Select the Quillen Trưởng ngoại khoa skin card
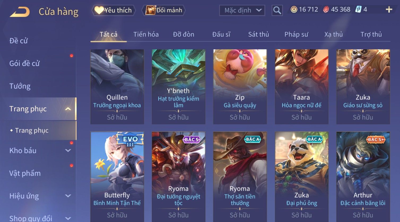Viewport: 400px width, 222px height. click(117, 87)
